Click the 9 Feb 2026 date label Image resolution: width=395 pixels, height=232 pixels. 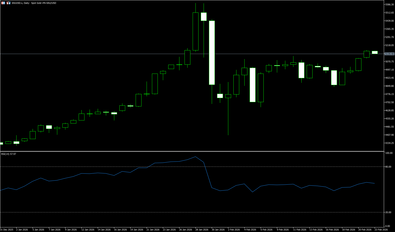[283, 230]
